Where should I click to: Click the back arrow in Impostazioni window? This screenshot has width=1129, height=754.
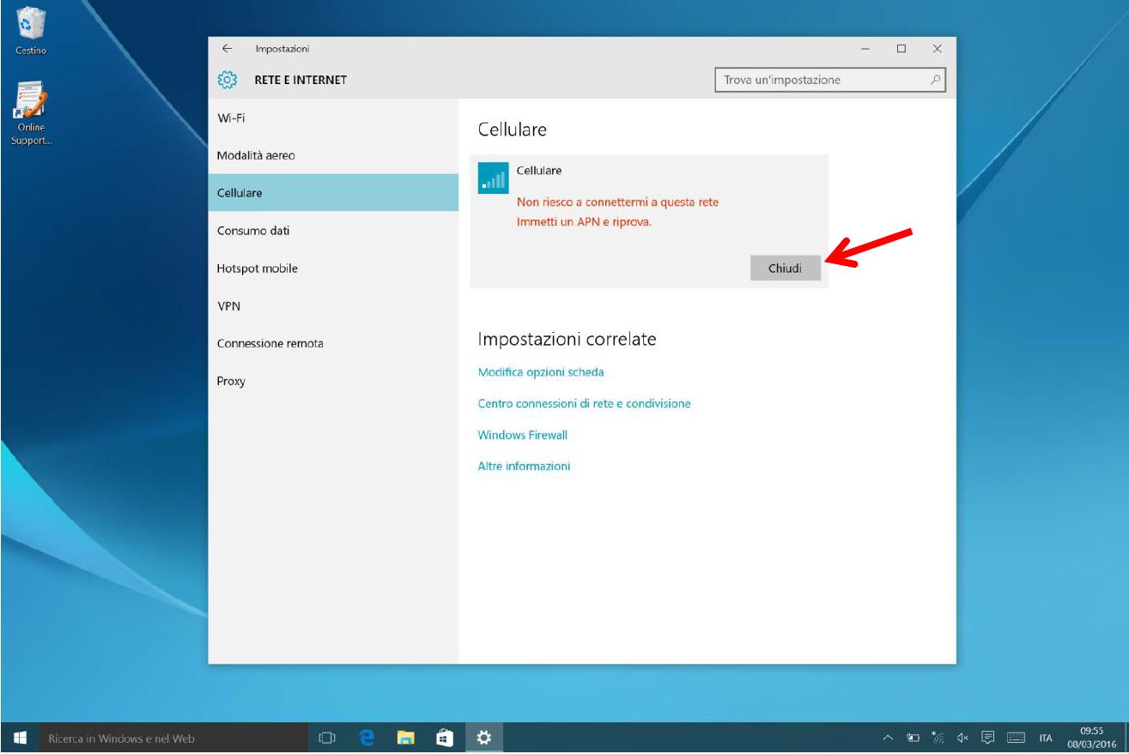pyautogui.click(x=226, y=50)
